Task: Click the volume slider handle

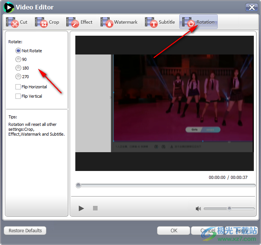Action: (229, 209)
